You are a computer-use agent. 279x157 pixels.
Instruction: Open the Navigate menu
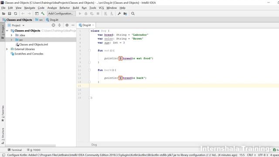(x=30, y=8)
